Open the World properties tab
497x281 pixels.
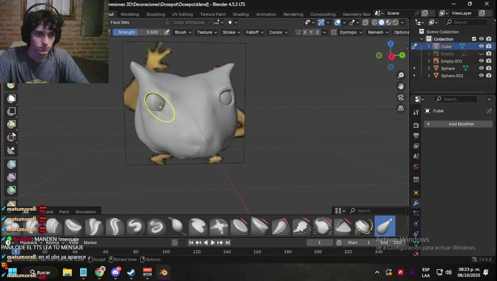click(416, 167)
